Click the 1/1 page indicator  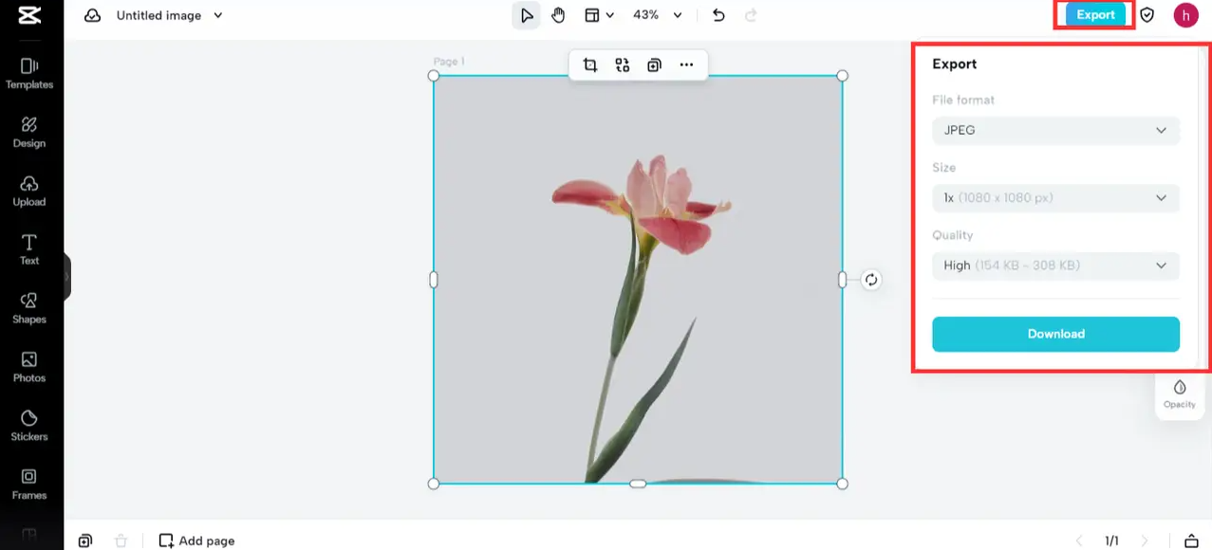click(x=1111, y=541)
